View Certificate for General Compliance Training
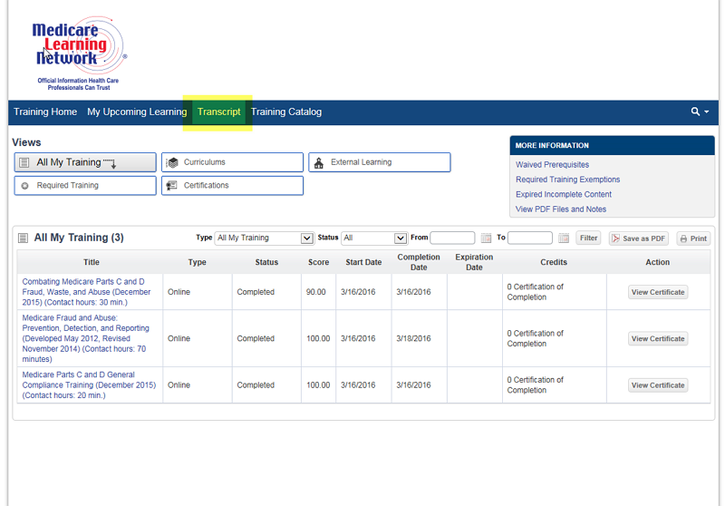The image size is (725, 506). pos(658,385)
